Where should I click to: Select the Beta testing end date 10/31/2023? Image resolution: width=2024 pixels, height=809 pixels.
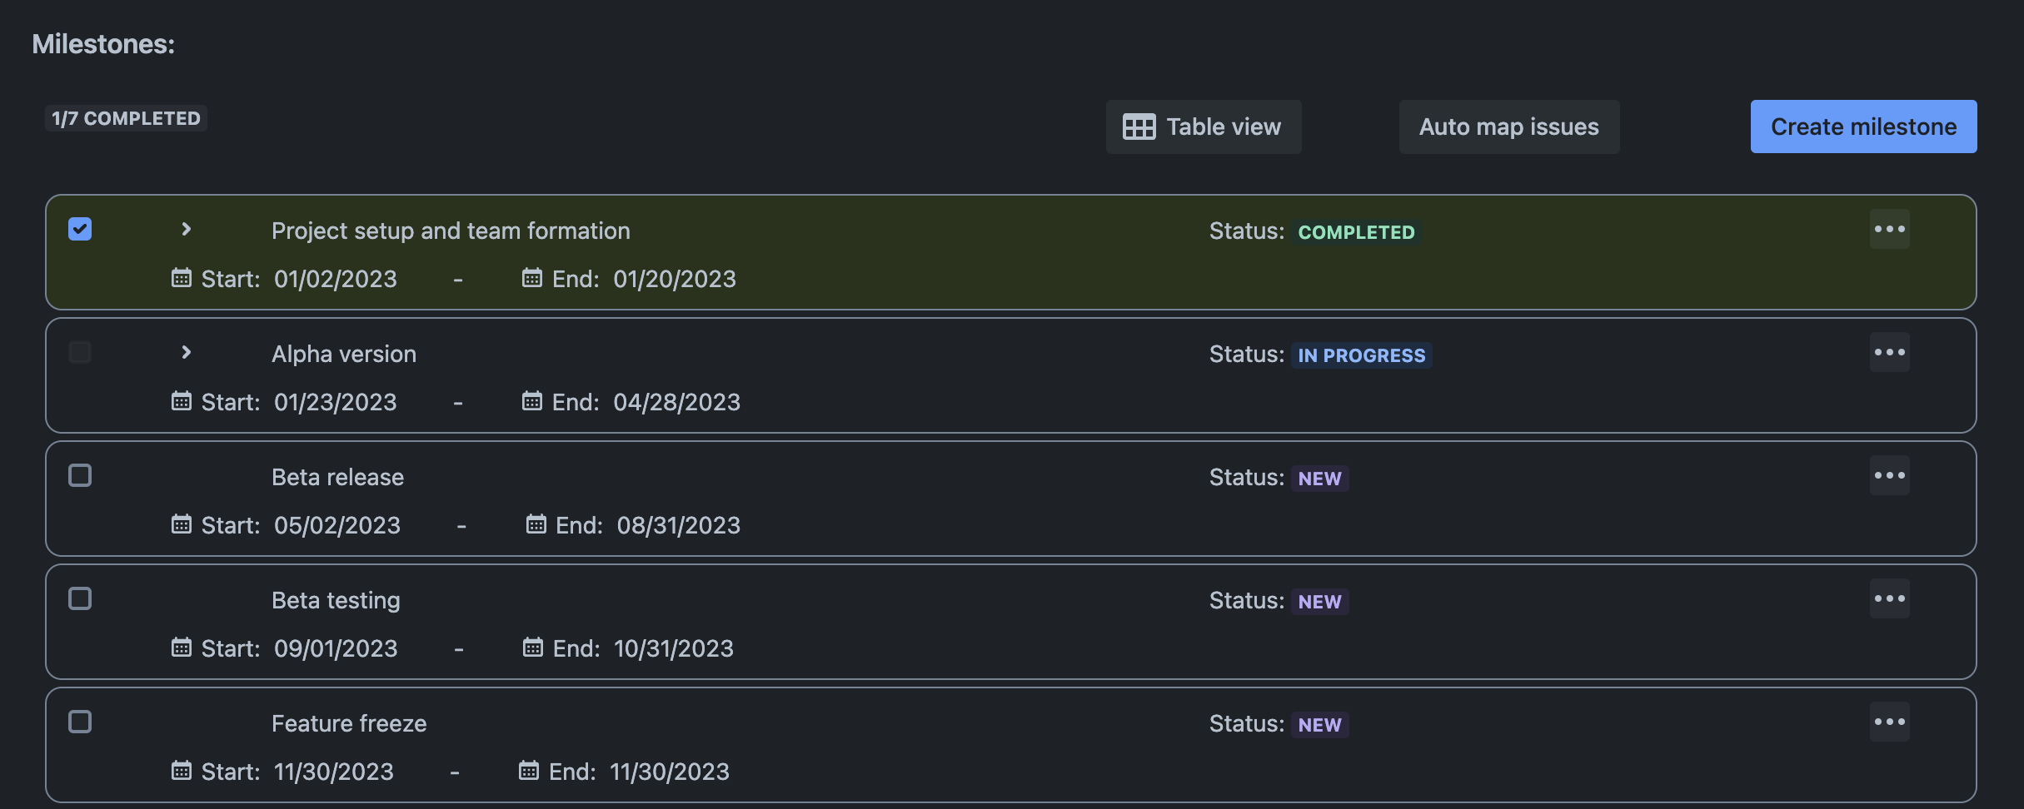673,648
